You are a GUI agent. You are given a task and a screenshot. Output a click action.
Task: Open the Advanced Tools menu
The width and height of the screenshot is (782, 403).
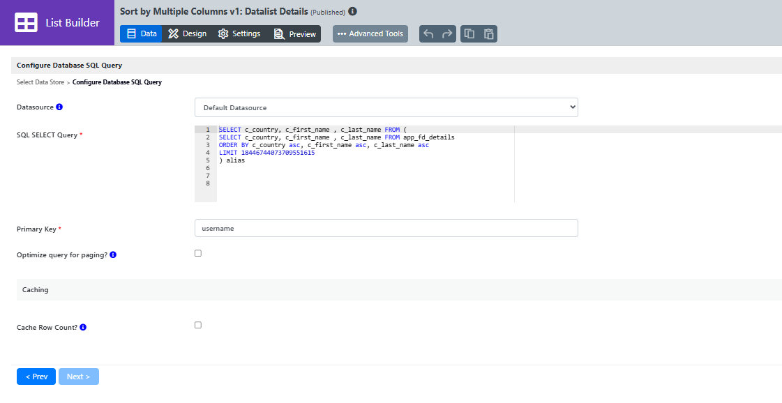pyautogui.click(x=370, y=34)
